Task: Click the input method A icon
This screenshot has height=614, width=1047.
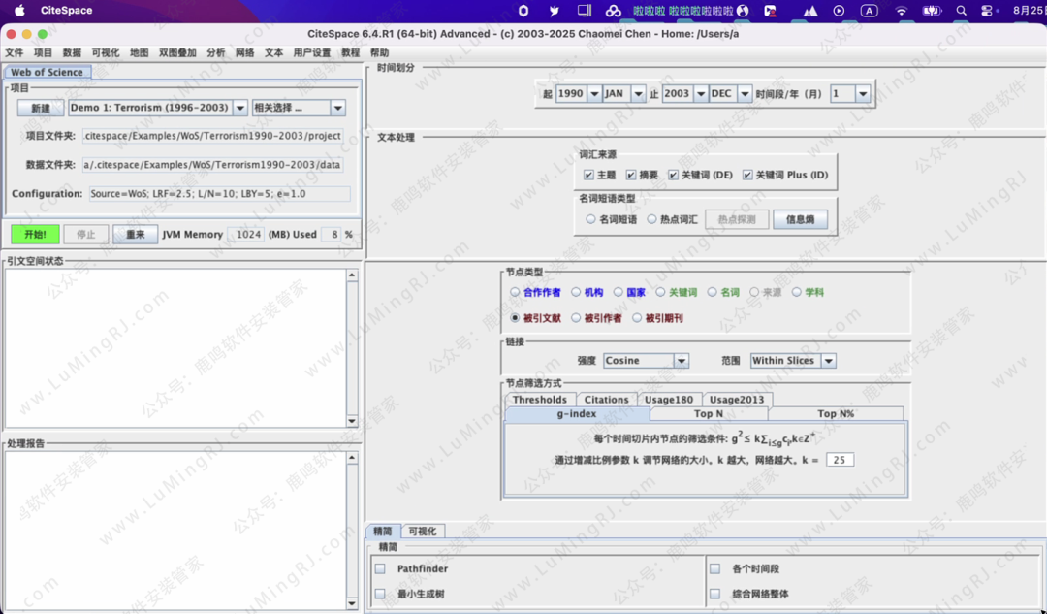Action: [869, 11]
